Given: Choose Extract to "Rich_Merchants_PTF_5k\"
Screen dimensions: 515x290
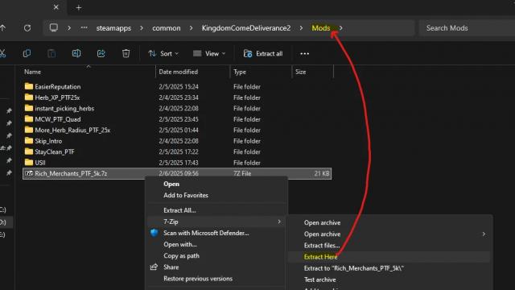Looking at the screenshot, I should [354, 268].
